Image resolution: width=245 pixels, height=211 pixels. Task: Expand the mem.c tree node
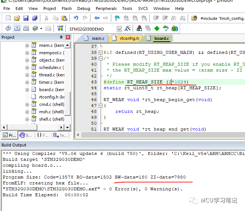point(27,45)
